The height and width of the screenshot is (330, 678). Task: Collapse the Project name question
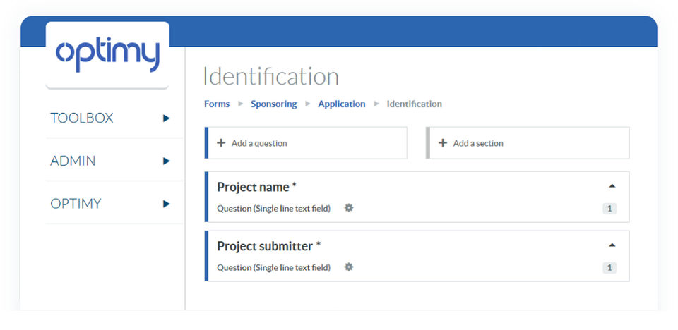tap(612, 186)
